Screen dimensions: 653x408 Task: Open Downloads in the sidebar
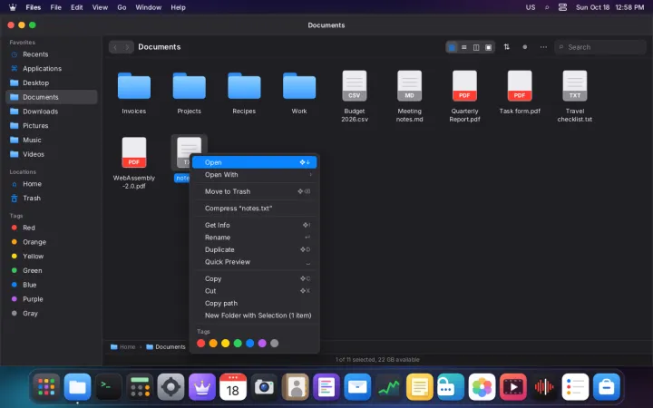point(52,112)
